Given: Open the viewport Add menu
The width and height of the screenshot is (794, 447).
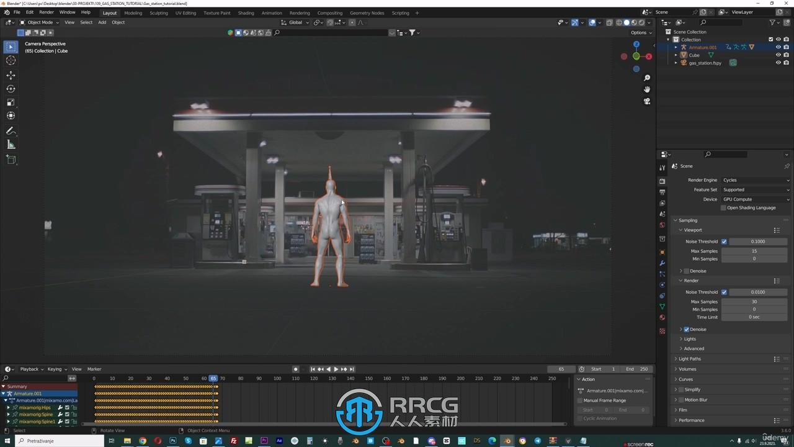Looking at the screenshot, I should pos(102,22).
